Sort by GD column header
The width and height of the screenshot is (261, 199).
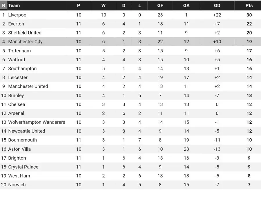(217, 5)
